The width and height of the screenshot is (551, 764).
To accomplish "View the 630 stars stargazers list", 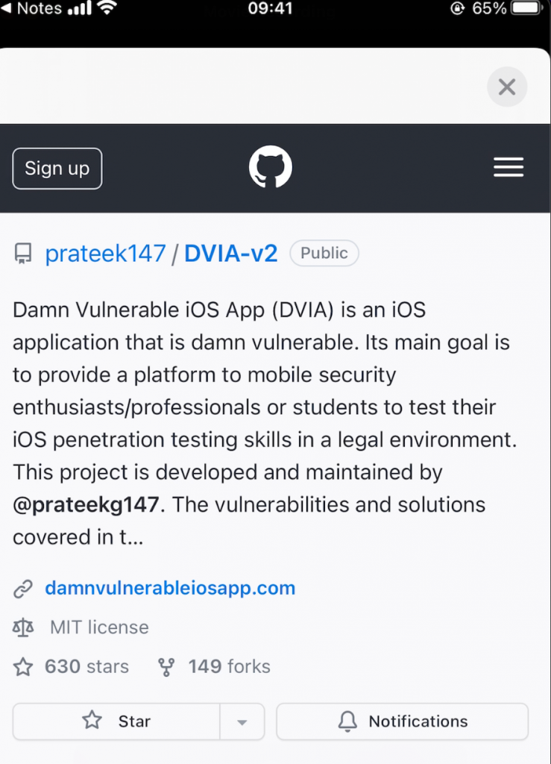I will tap(86, 666).
